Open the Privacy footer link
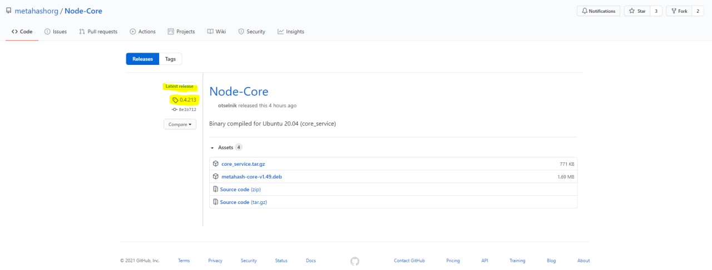Viewport: 712px width, 270px height. pos(215,261)
